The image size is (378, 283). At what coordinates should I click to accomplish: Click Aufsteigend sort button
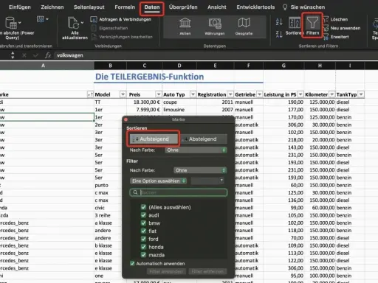point(154,139)
